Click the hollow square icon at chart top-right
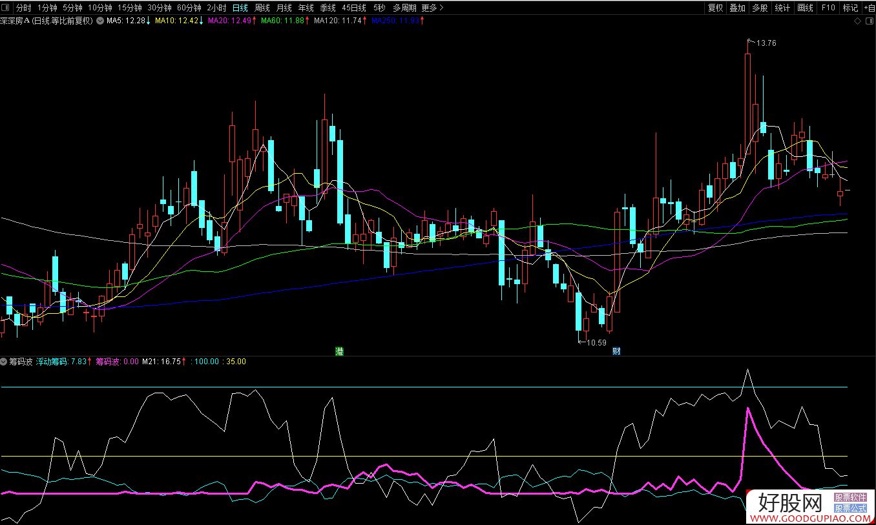Image resolution: width=876 pixels, height=525 pixels. (x=868, y=21)
